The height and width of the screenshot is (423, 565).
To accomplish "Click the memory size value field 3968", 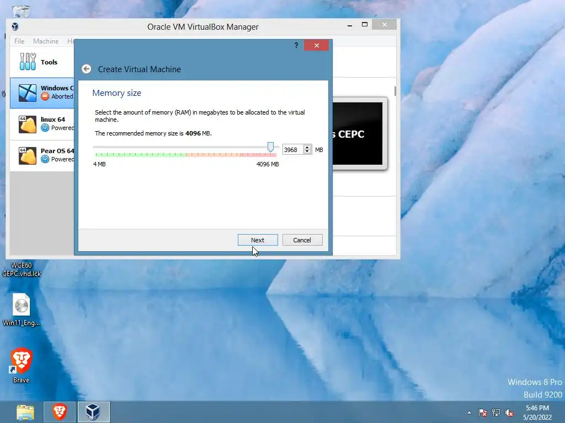I will (x=292, y=150).
